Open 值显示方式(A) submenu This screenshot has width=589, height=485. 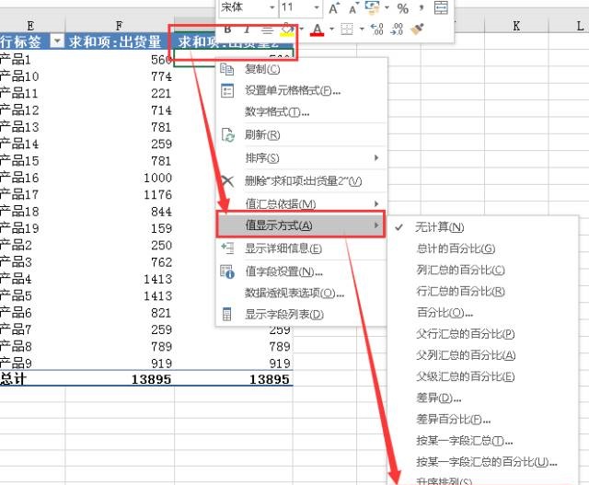(x=301, y=225)
